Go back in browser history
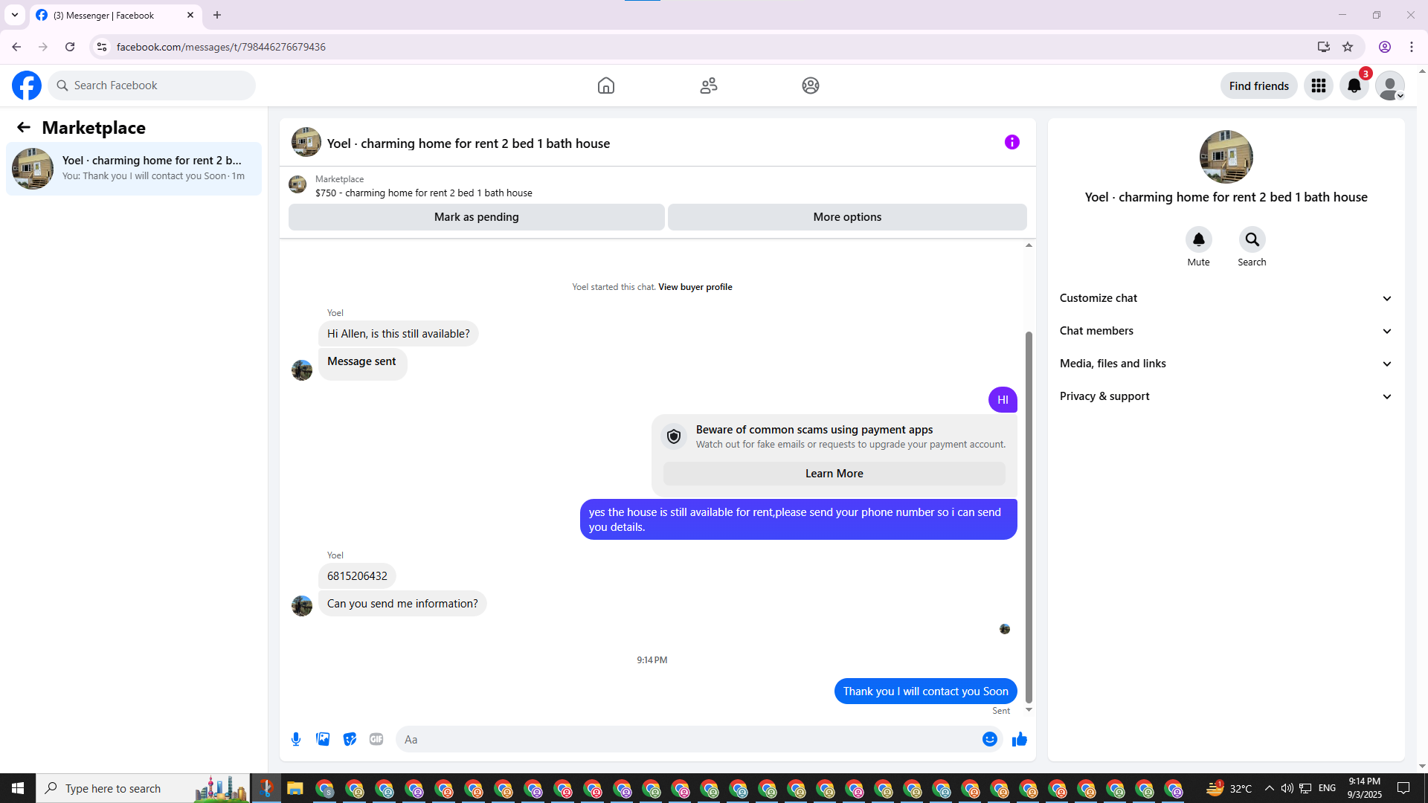The image size is (1428, 803). coord(16,47)
